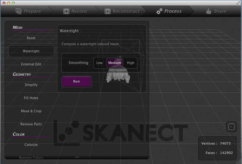Choose Reset under Mesh
Screen dimensions: 242x164
coord(31,38)
